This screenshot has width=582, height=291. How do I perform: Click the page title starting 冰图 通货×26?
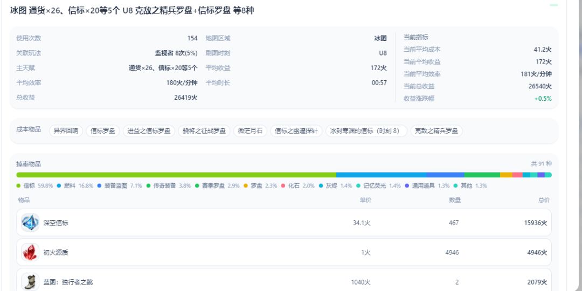pos(132,10)
